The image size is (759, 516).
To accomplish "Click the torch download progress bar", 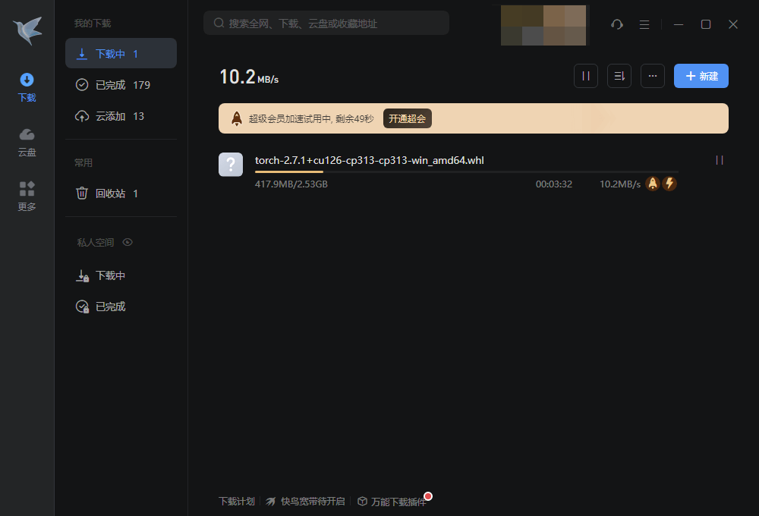I will [466, 172].
